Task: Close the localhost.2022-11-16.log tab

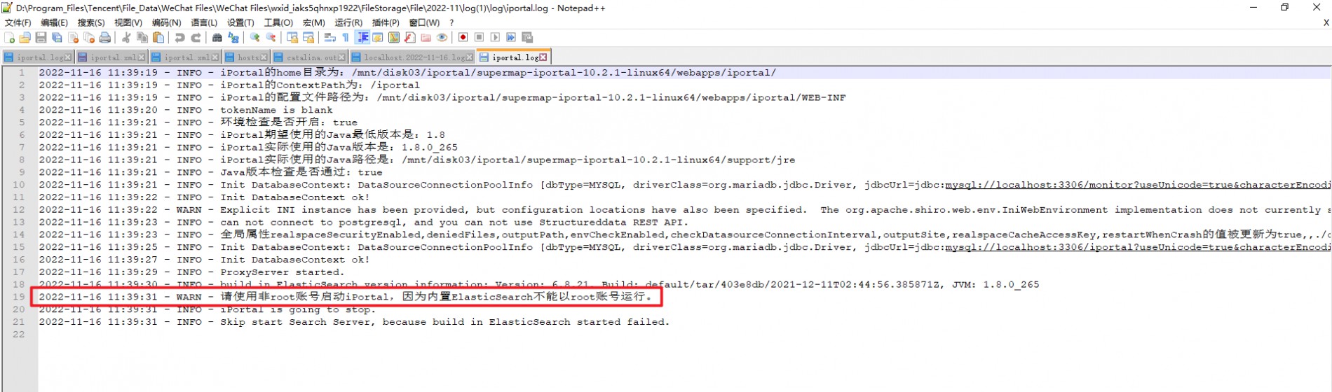Action: click(x=470, y=57)
